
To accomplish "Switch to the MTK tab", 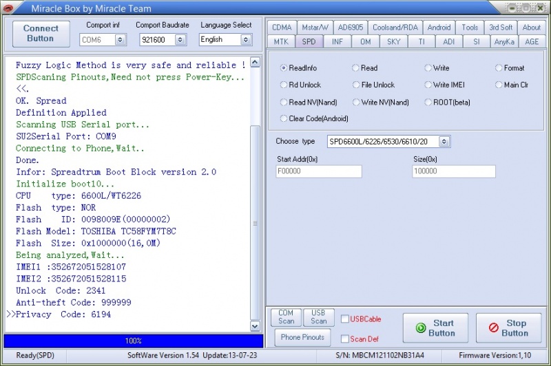I will tap(281, 41).
